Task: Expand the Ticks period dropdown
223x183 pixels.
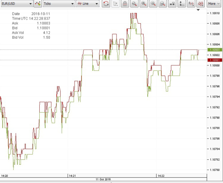Action: coord(59,4)
